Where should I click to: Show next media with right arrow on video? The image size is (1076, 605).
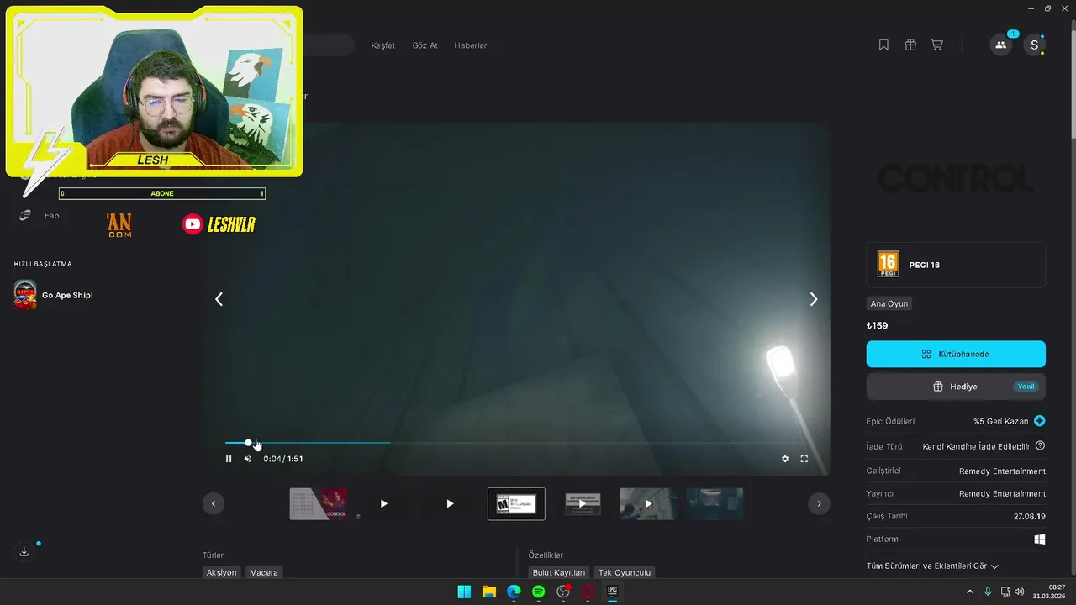pyautogui.click(x=813, y=299)
